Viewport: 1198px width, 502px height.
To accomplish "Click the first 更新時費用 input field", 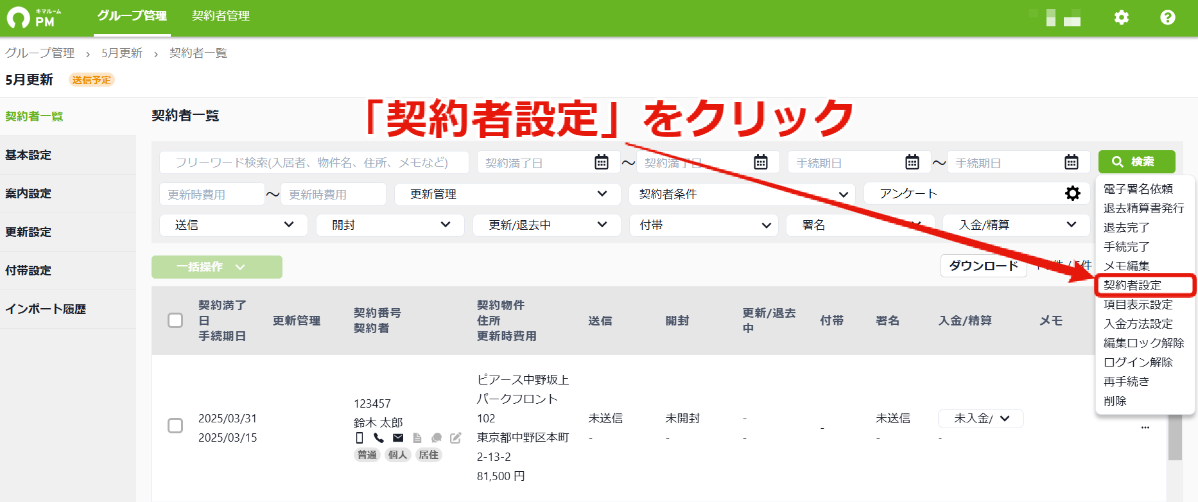I will 212,194.
